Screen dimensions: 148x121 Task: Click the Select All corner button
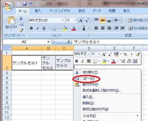click(7, 48)
